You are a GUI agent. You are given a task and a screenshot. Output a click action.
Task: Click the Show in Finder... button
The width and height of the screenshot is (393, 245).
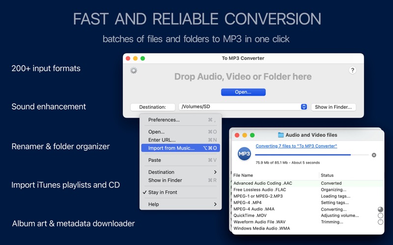(334, 107)
